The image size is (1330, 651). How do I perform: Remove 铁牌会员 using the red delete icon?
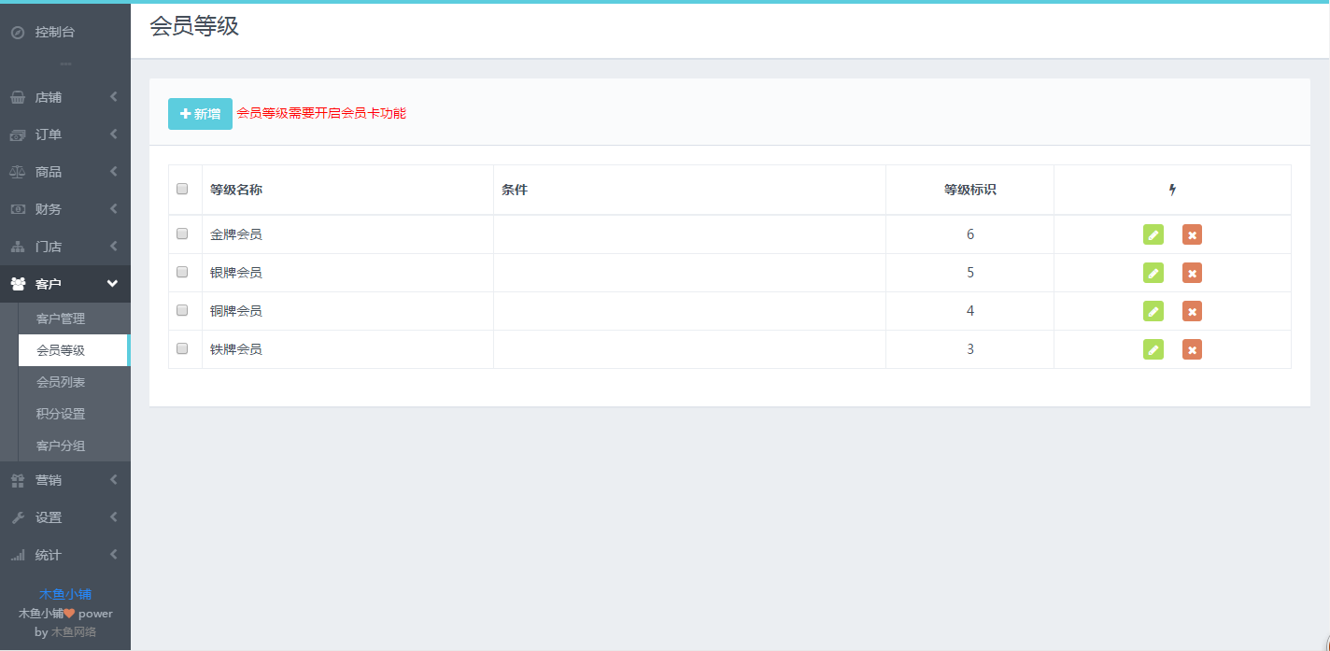(x=1192, y=349)
